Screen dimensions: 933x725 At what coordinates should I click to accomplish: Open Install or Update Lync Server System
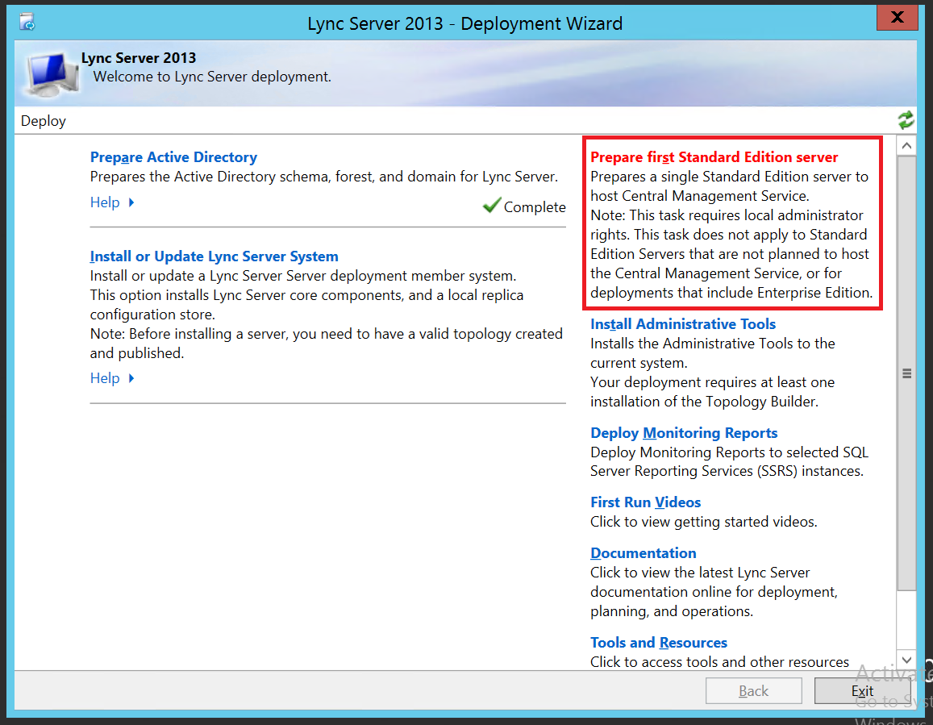pos(215,256)
